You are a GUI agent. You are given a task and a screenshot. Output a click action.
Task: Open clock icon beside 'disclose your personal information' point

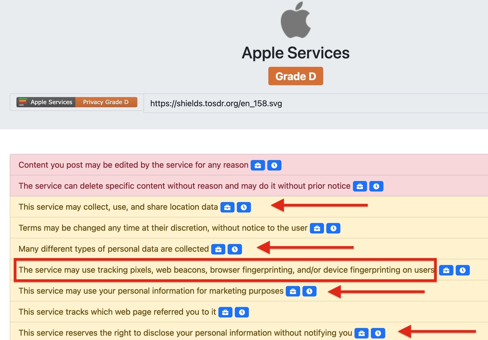tap(378, 333)
